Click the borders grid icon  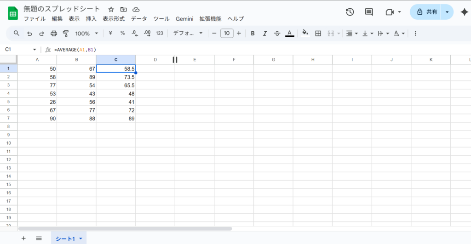[318, 34]
